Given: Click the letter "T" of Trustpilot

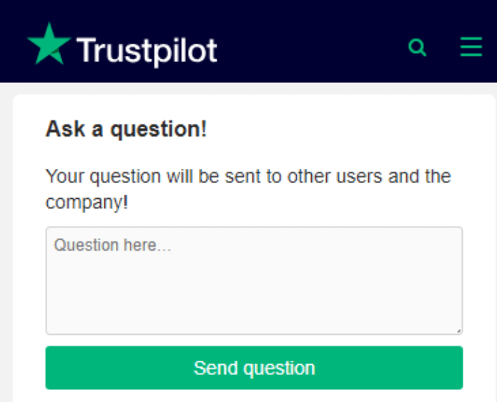Looking at the screenshot, I should [x=84, y=49].
